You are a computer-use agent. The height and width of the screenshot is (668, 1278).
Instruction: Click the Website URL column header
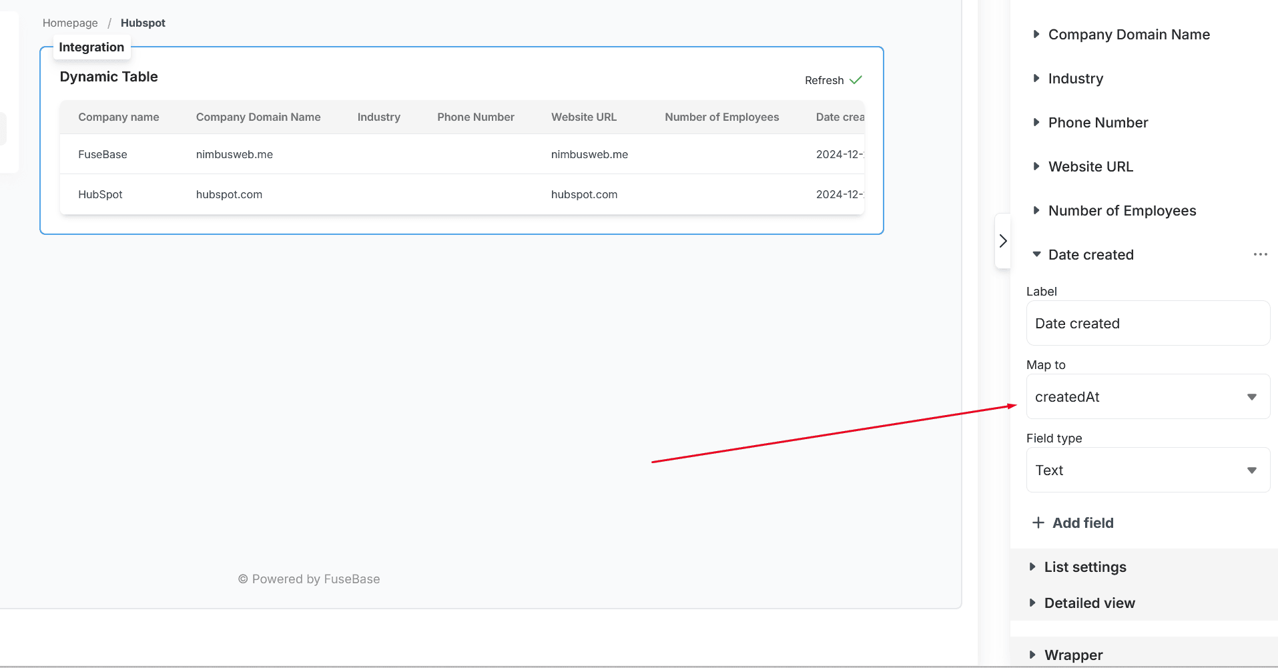click(x=584, y=117)
